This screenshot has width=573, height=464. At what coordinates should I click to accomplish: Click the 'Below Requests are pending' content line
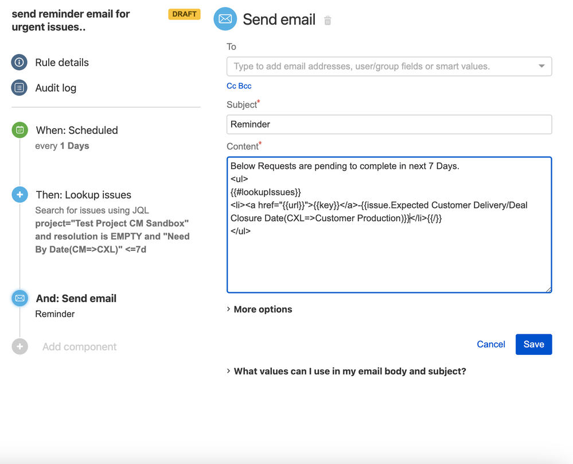click(345, 166)
